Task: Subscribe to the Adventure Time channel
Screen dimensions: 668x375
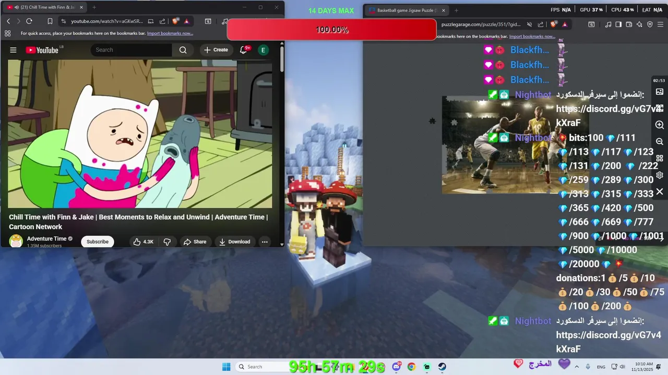Action: (x=98, y=242)
